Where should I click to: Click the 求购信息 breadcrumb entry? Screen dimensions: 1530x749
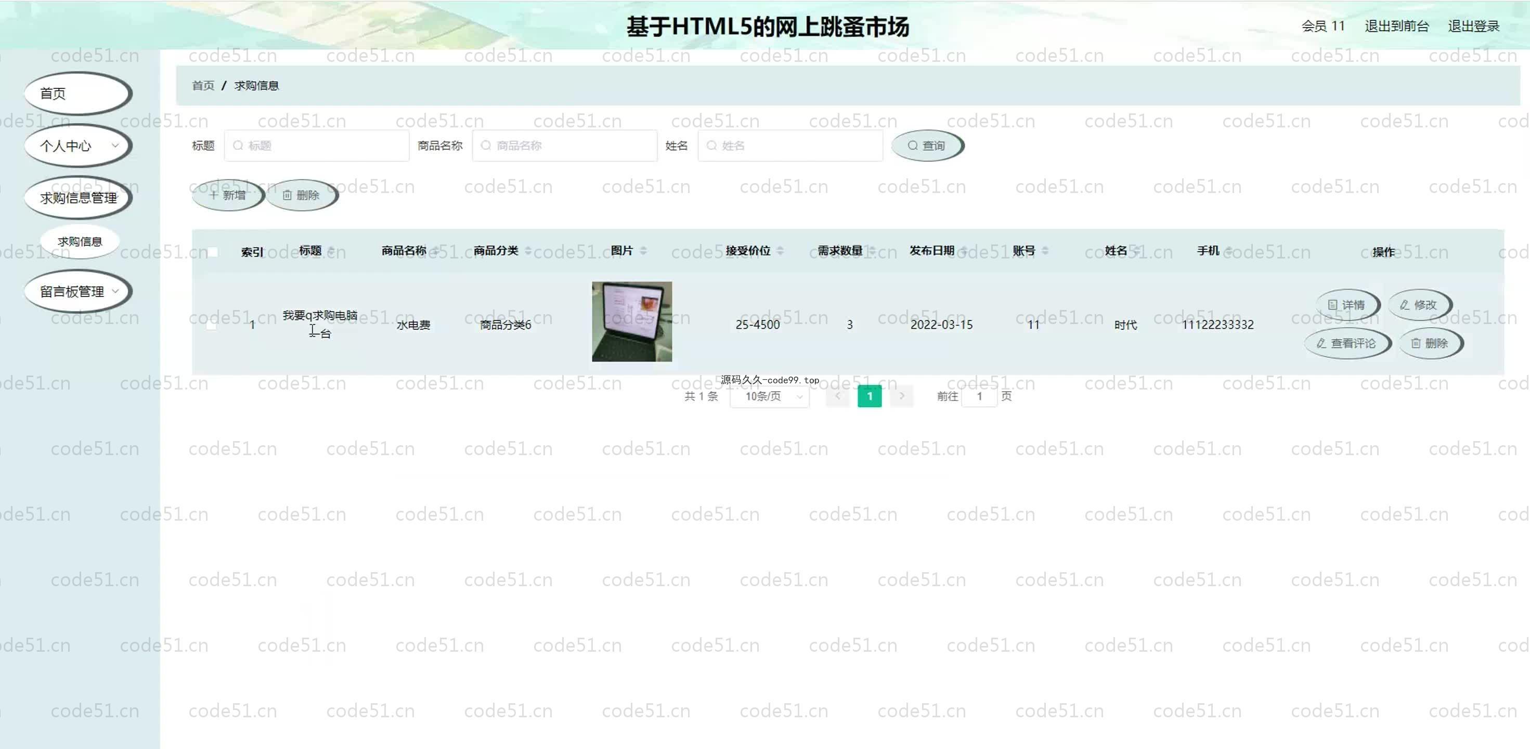coord(256,85)
